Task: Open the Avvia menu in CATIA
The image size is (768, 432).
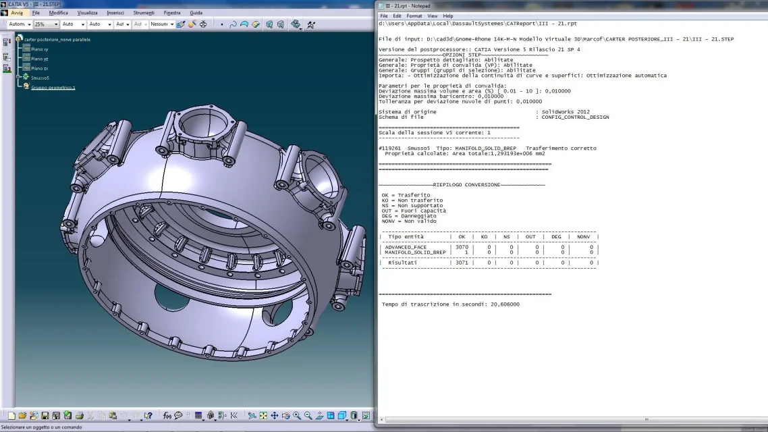Action: (17, 13)
